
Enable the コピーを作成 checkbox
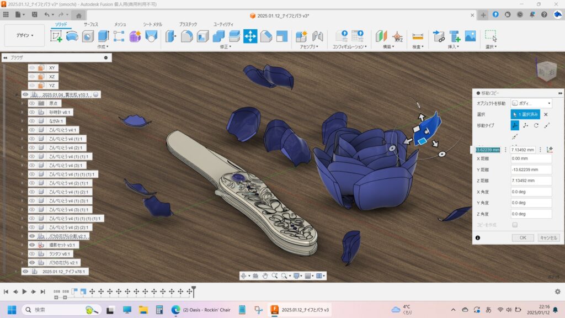515,225
